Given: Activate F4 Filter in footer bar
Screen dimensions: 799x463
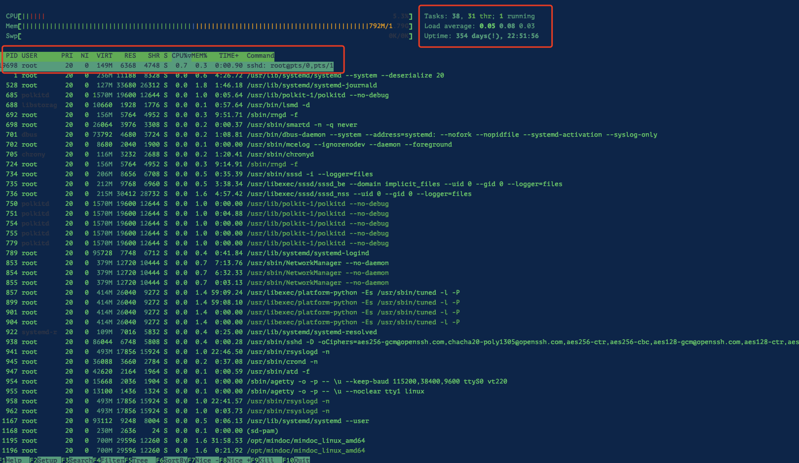Looking at the screenshot, I should 109,460.
